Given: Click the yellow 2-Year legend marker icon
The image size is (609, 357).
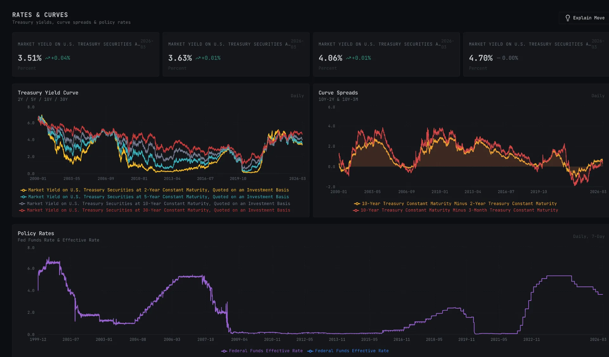Looking at the screenshot, I should [x=23, y=190].
